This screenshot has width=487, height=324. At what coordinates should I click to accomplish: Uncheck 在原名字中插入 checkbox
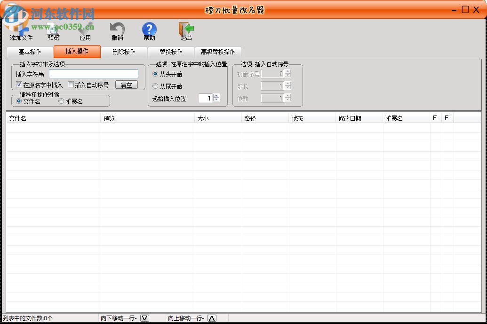pos(19,85)
